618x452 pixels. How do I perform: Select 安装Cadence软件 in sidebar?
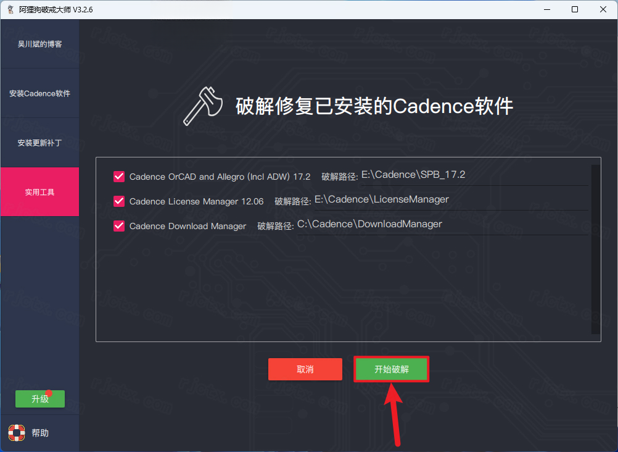pyautogui.click(x=40, y=93)
